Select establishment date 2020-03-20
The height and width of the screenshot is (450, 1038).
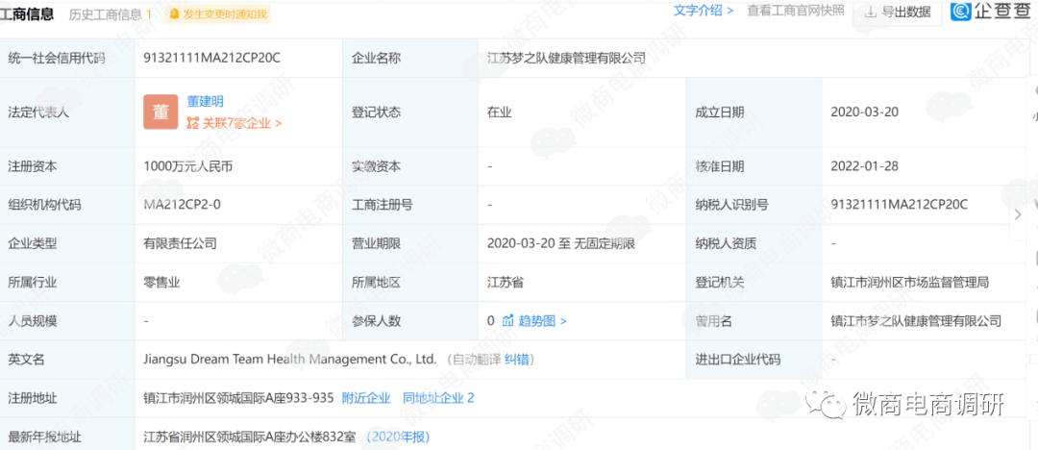865,112
